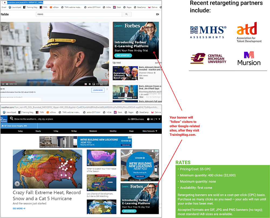Open Pages bookmark in the weather.com window
Screen dimensions: 270x218
click(129, 112)
